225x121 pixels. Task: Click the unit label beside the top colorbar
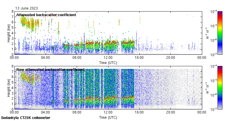[x=208, y=33]
